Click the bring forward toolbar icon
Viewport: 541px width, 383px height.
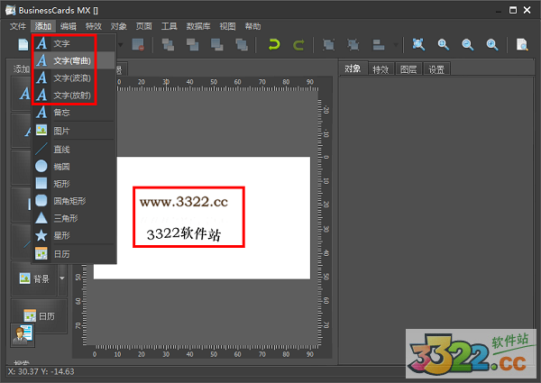click(x=193, y=45)
